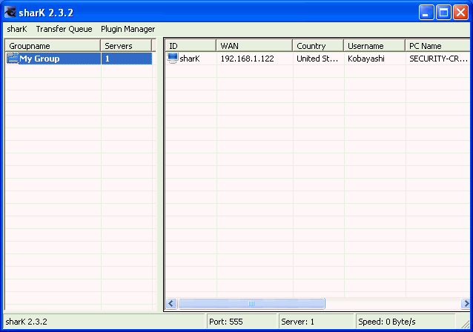
Task: Click the Kobayashi username cell
Action: [366, 59]
